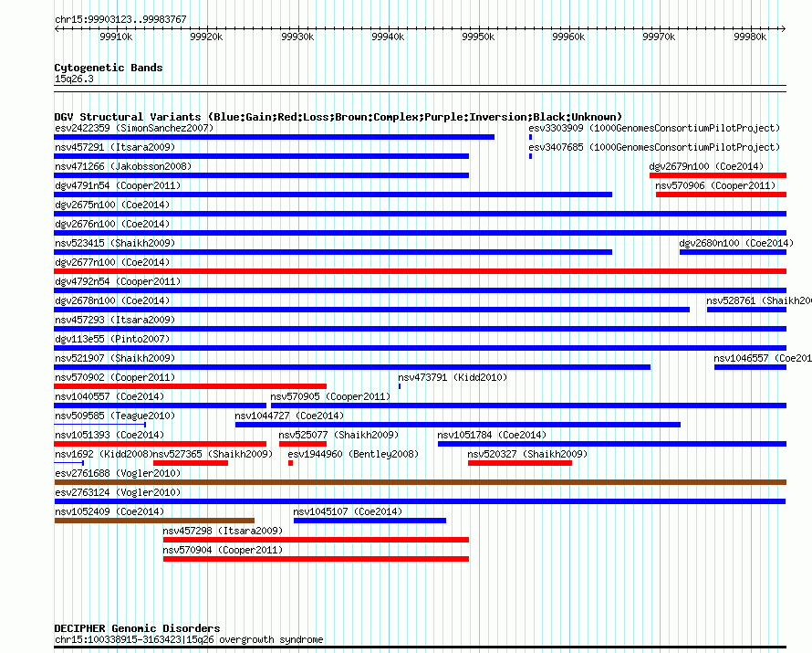This screenshot has width=812, height=653.
Task: Click nsv521907 (Shaikh2009) label
Action: pyautogui.click(x=115, y=358)
